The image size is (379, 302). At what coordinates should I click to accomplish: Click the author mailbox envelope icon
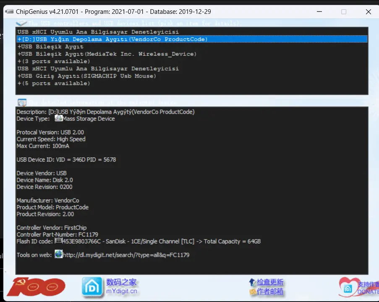[253, 292]
